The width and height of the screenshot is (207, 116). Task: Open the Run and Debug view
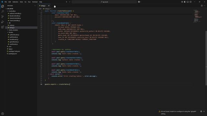click(3, 22)
